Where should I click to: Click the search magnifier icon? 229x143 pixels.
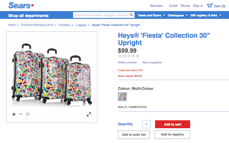pos(131,15)
